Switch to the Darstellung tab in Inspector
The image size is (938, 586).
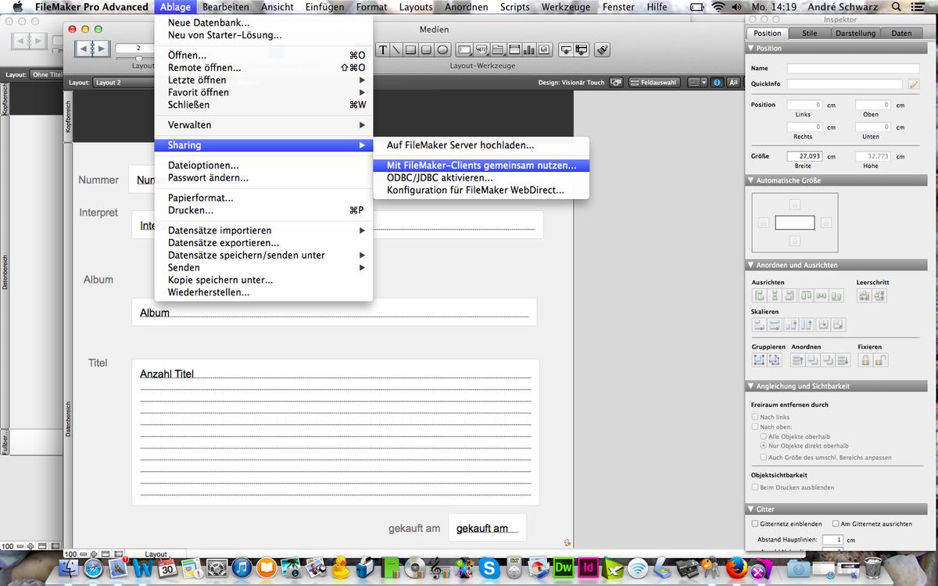(855, 33)
